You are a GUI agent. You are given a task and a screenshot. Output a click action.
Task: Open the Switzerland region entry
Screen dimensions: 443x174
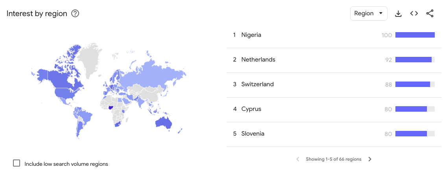257,85
